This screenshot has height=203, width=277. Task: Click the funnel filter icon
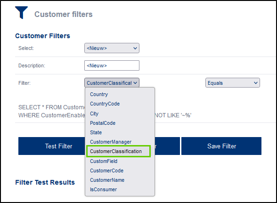click(21, 12)
